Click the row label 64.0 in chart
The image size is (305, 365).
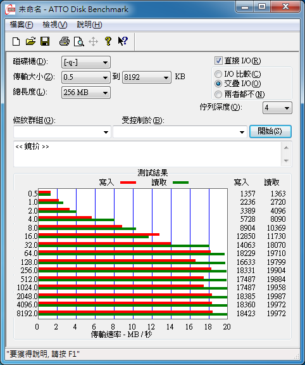tap(31, 253)
